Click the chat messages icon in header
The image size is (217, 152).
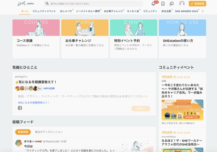(172, 4)
